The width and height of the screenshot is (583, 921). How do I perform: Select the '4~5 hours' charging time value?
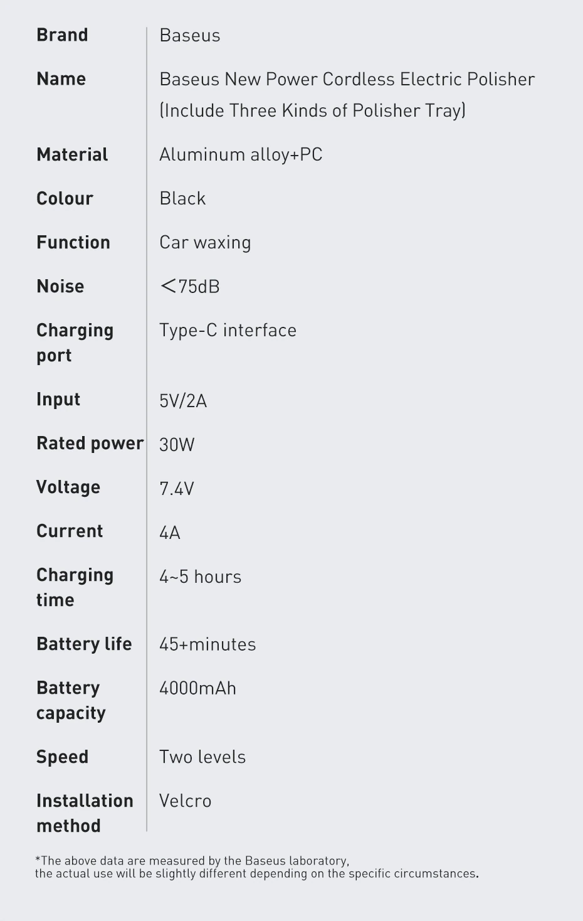tap(200, 577)
